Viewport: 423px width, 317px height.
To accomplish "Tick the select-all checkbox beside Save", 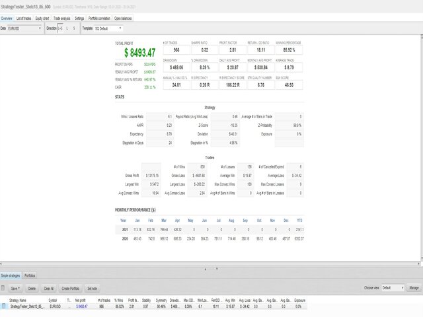I will [x=3, y=288].
